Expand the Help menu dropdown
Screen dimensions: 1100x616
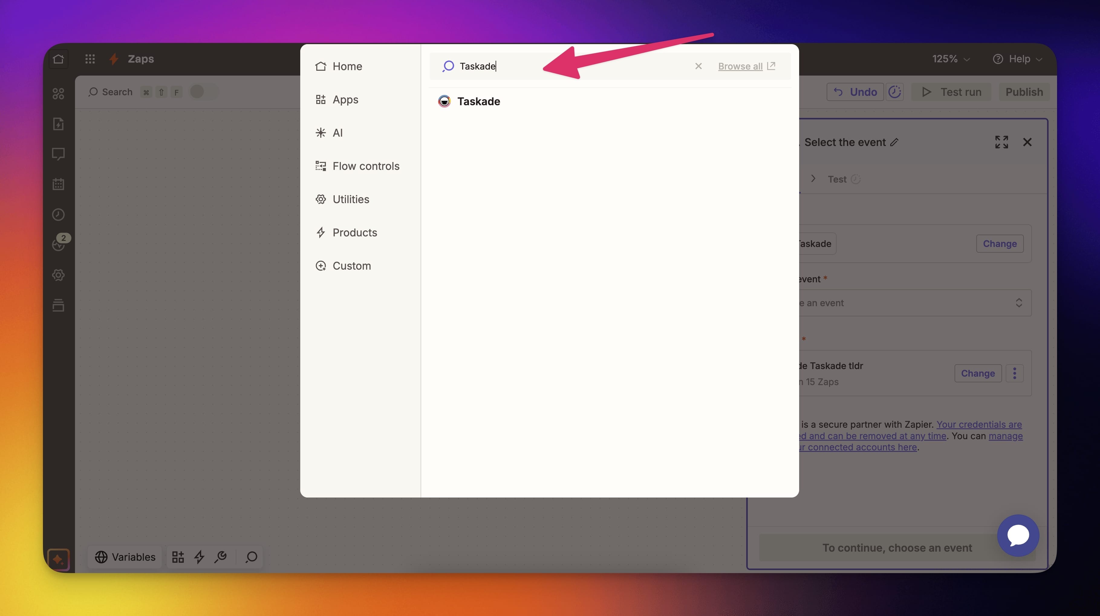(1017, 59)
